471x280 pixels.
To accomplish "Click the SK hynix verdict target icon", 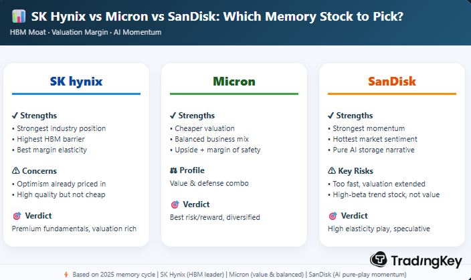I will pyautogui.click(x=16, y=216).
